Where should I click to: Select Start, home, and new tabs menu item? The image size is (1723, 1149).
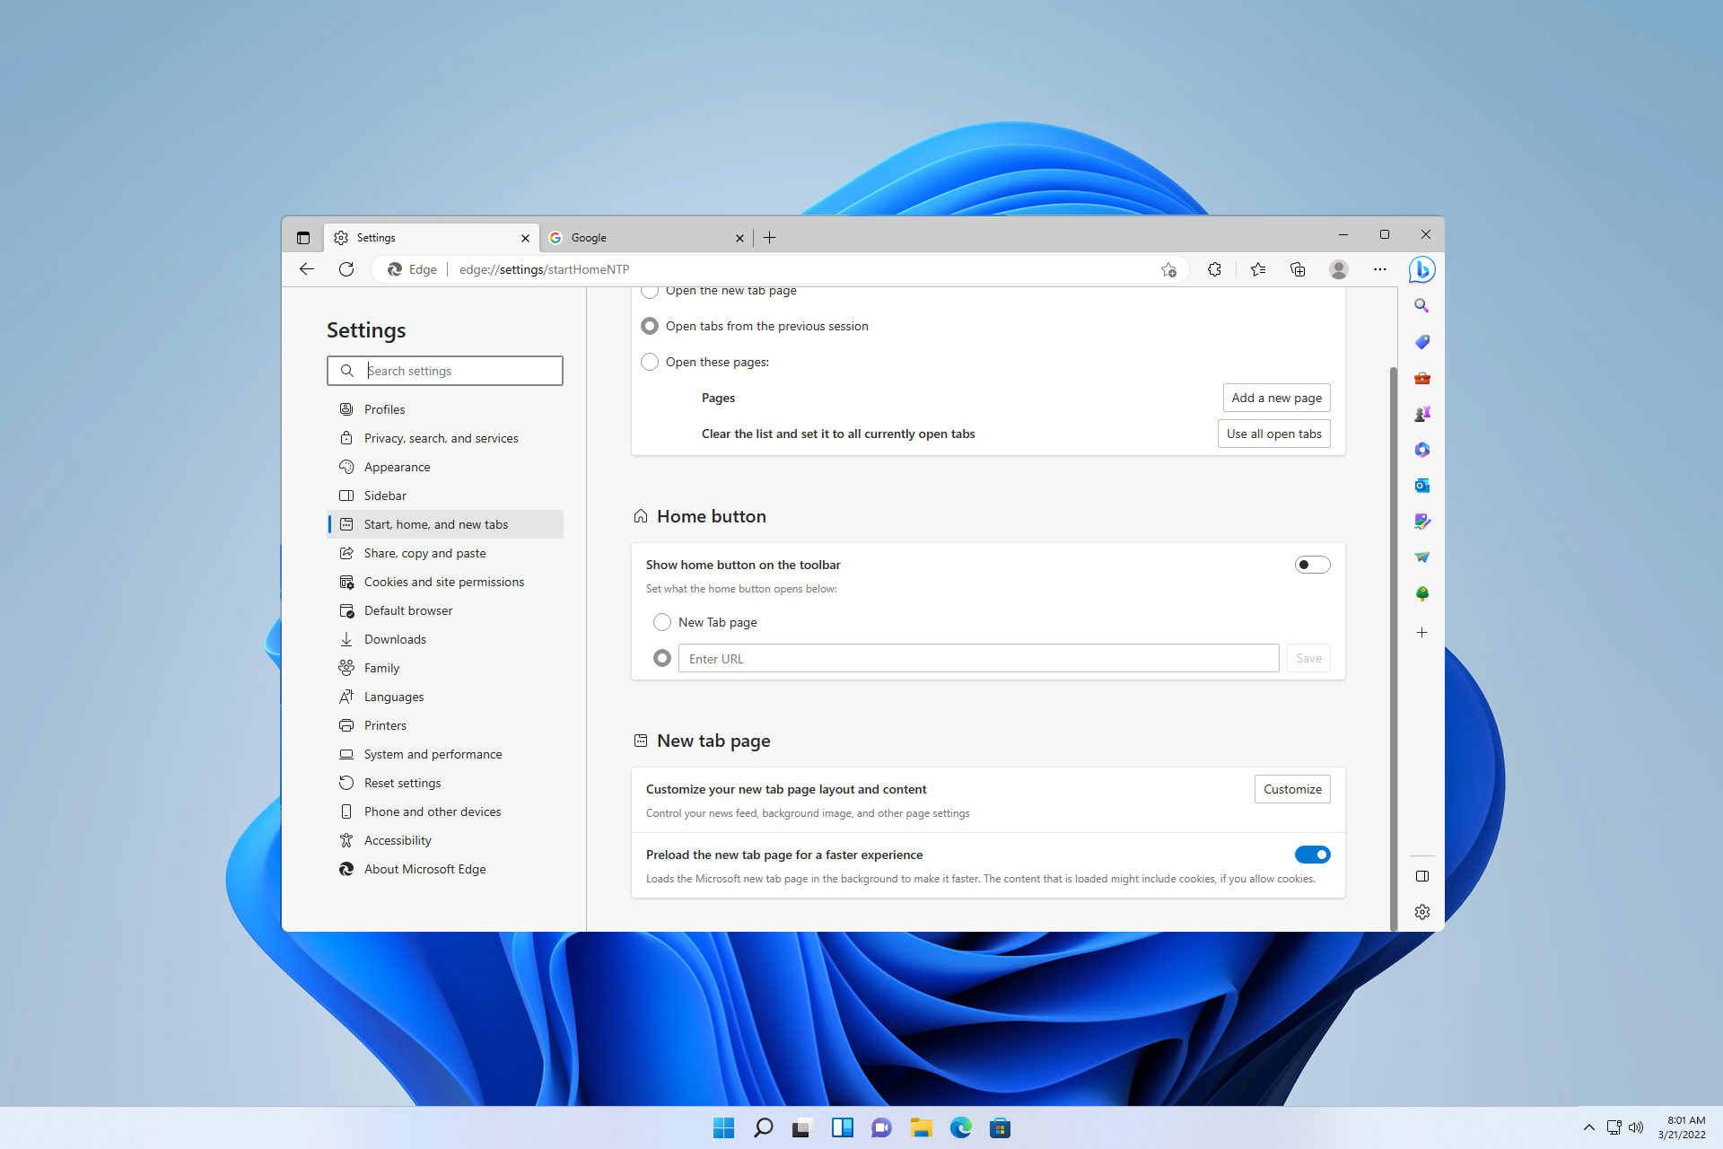pyautogui.click(x=434, y=523)
